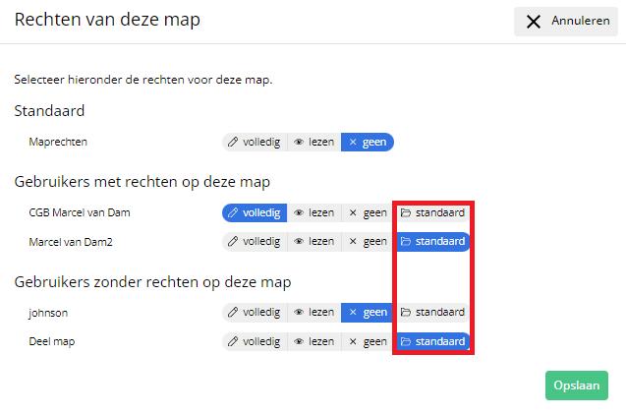626x415 pixels.
Task: Click eye lezen icon for Deel map
Action: pos(299,341)
